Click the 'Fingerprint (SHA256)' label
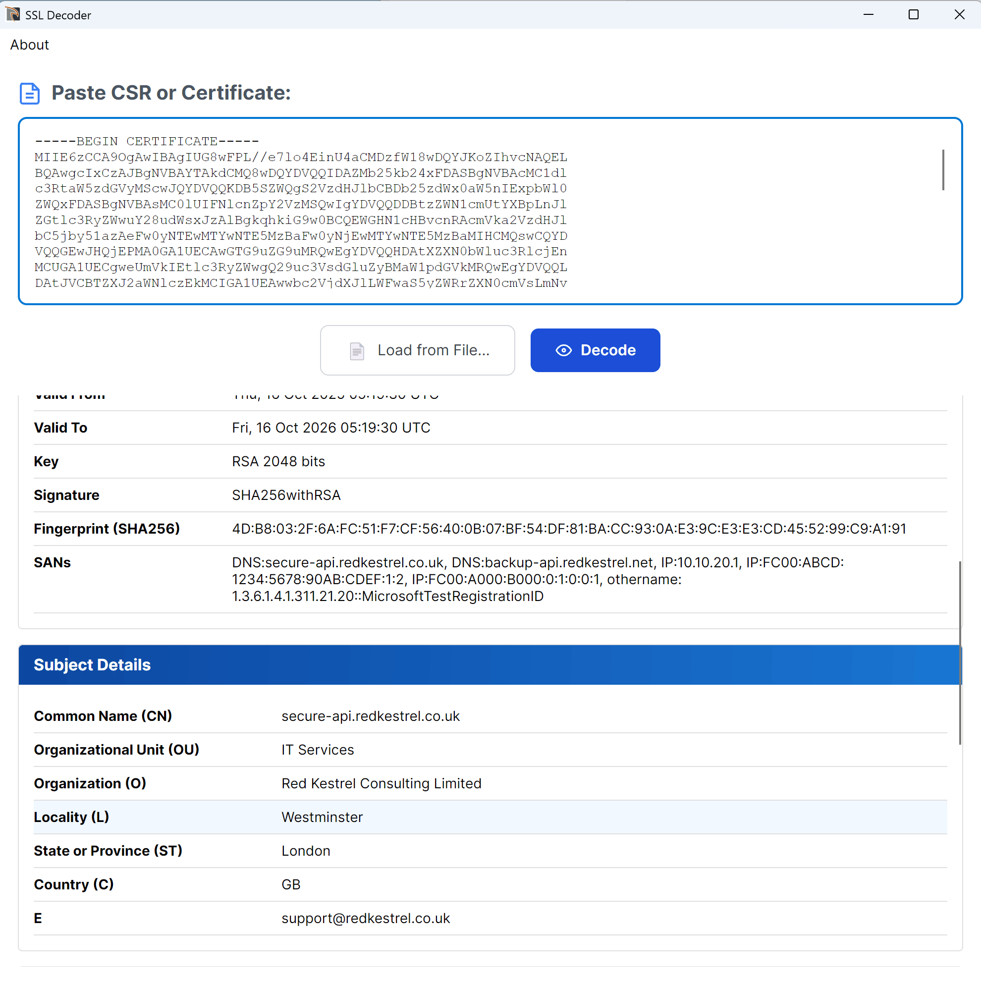The image size is (981, 984). pos(107,529)
